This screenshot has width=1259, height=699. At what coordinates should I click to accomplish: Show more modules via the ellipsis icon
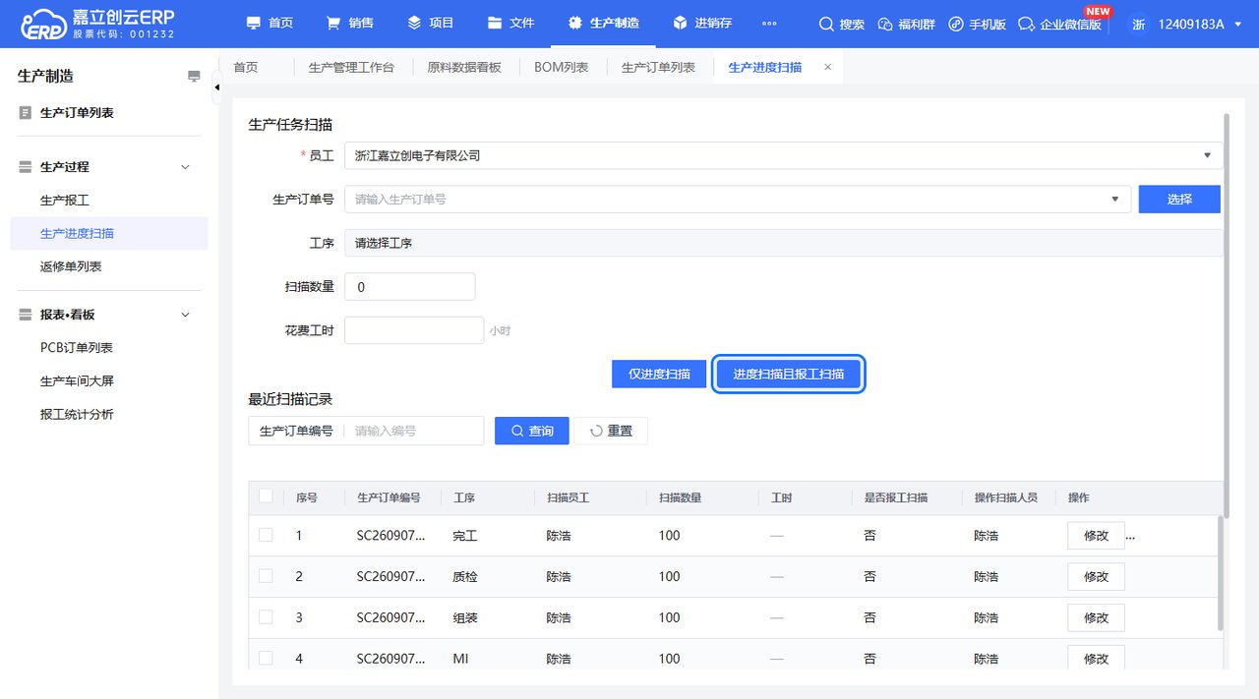[x=769, y=24]
